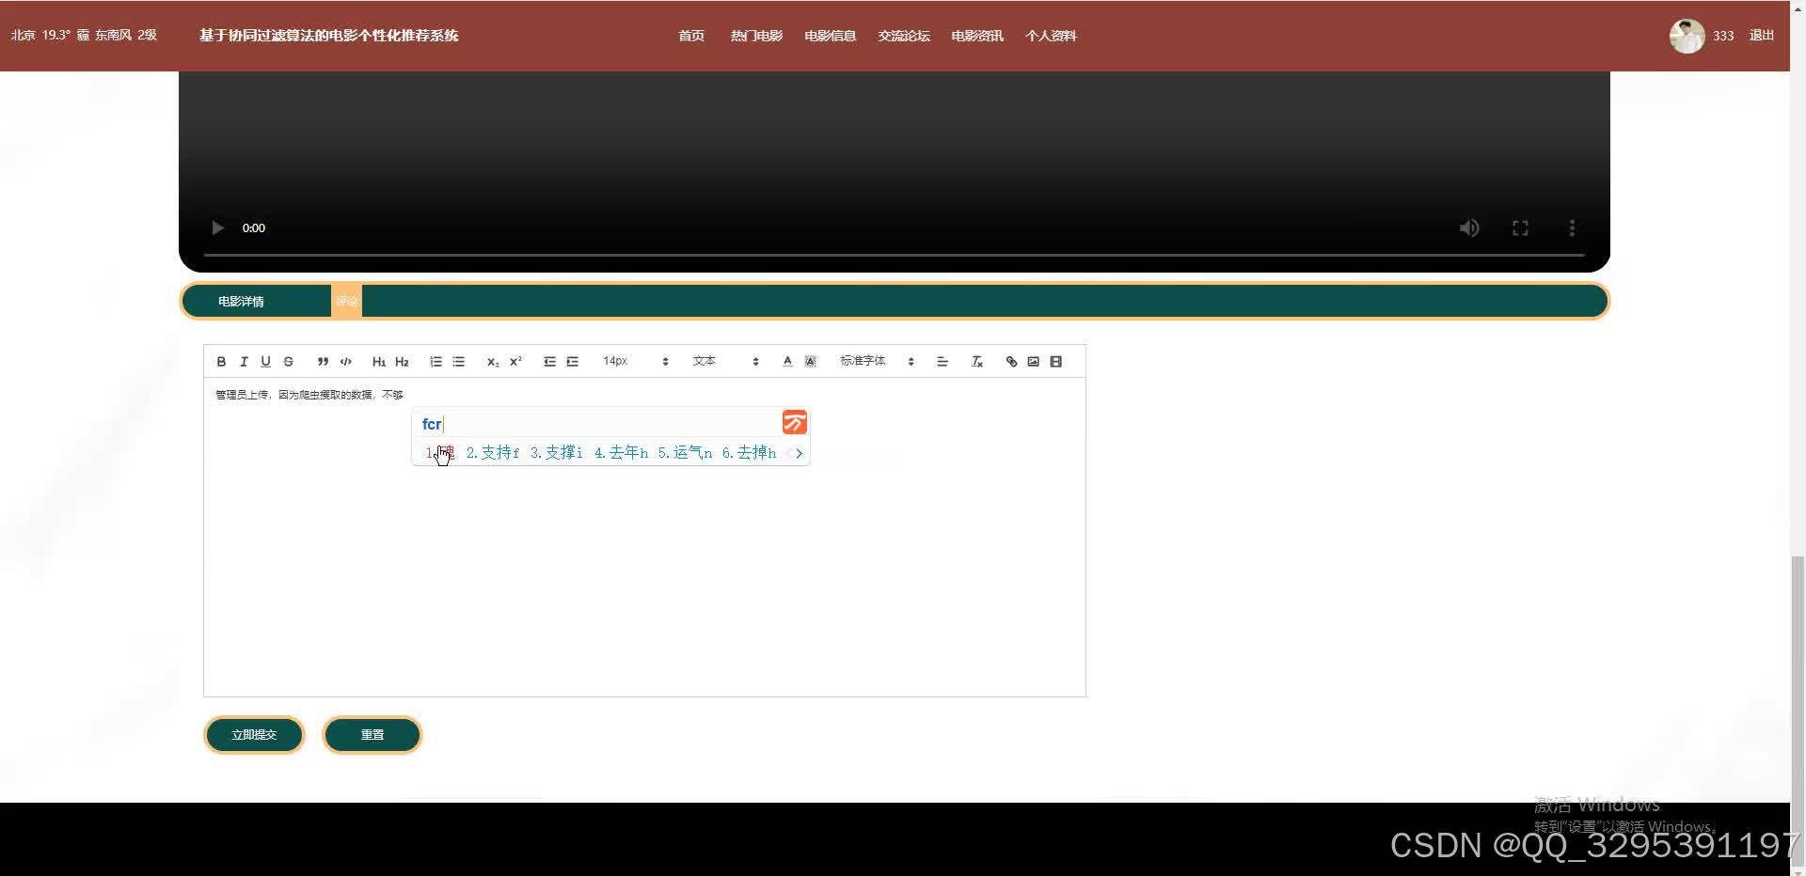Select IME candidate 4 去年
The height and width of the screenshot is (876, 1806).
click(621, 453)
